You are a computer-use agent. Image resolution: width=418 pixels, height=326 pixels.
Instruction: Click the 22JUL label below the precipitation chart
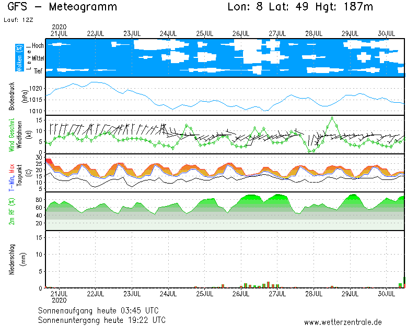96,294
